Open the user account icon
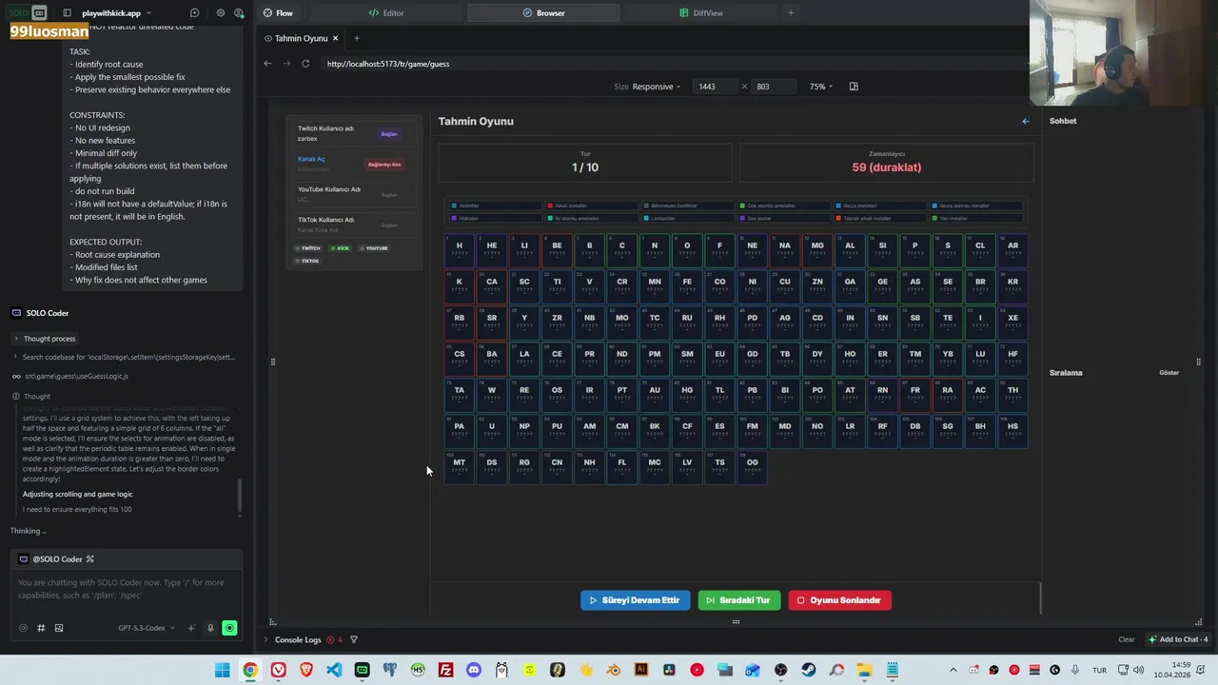 (x=239, y=13)
